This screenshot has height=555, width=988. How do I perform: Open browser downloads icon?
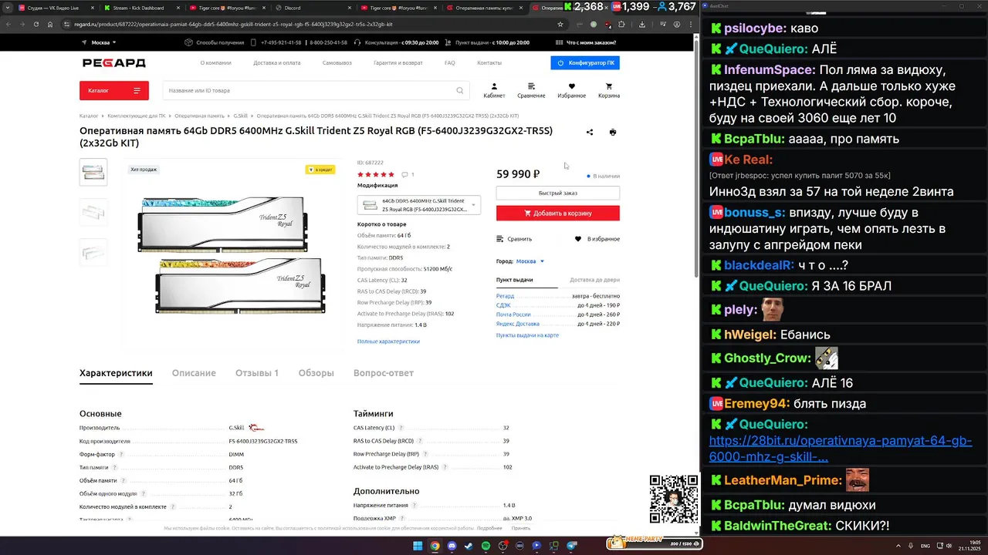click(642, 24)
